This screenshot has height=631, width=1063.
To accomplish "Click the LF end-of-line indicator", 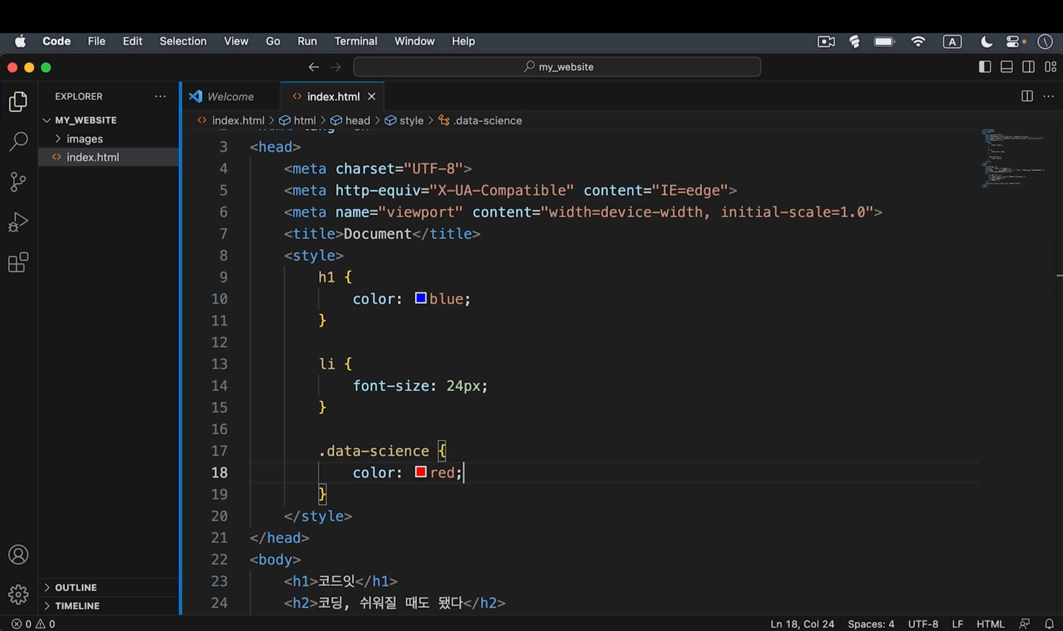I will [958, 624].
